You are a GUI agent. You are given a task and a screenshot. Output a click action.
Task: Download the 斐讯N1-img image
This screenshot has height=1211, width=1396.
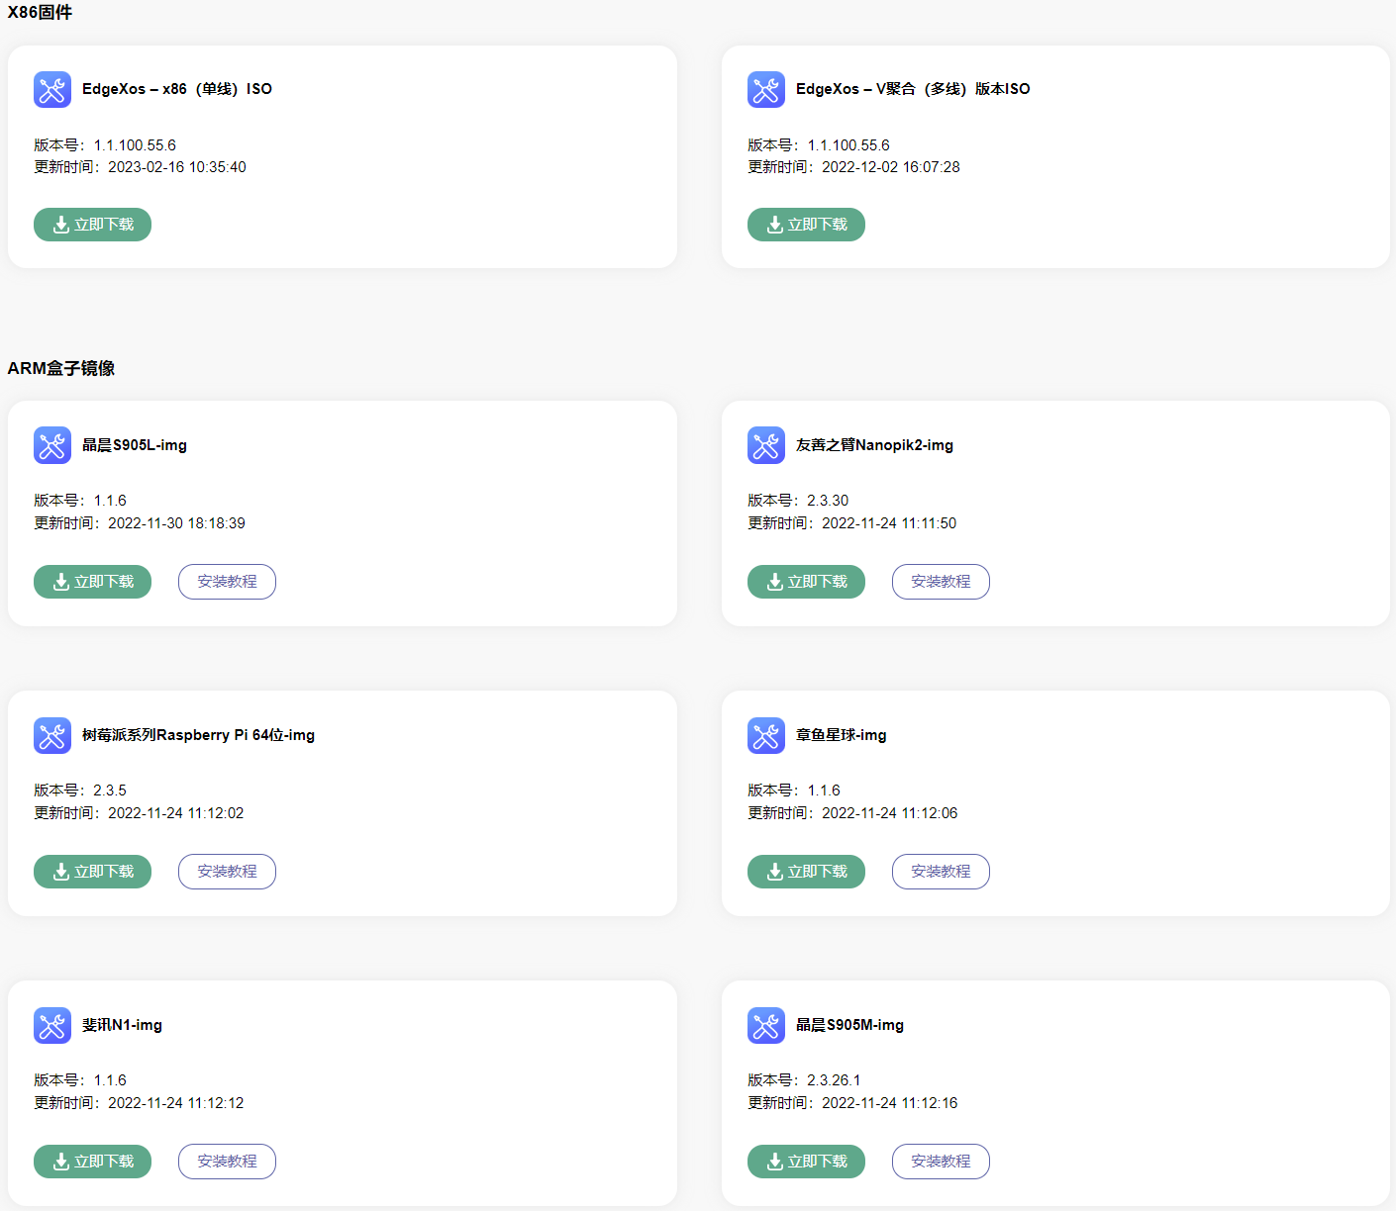[x=92, y=1162]
